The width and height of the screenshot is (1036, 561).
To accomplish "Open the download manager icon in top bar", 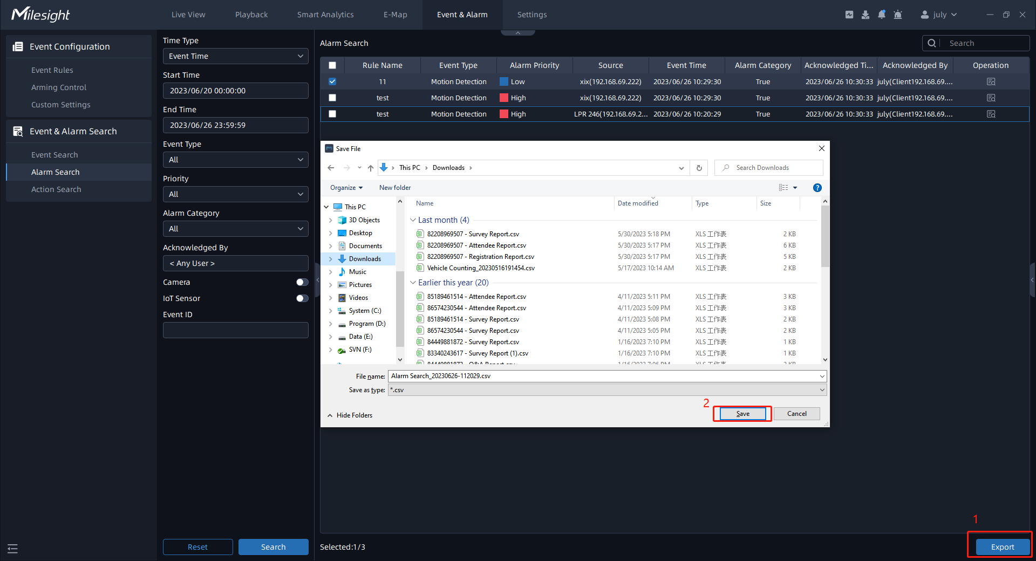I will coord(865,15).
